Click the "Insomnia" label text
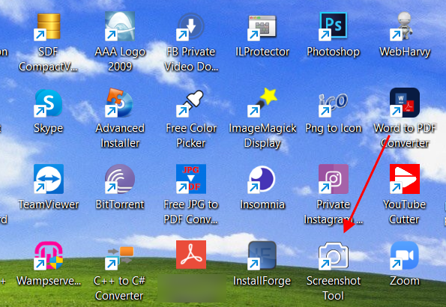This screenshot has width=446, height=307. (262, 204)
